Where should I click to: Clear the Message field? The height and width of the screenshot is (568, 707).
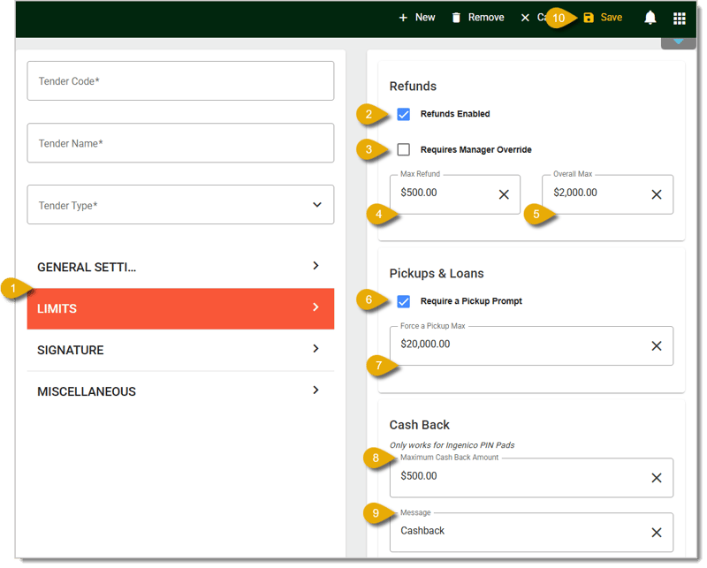pos(657,533)
